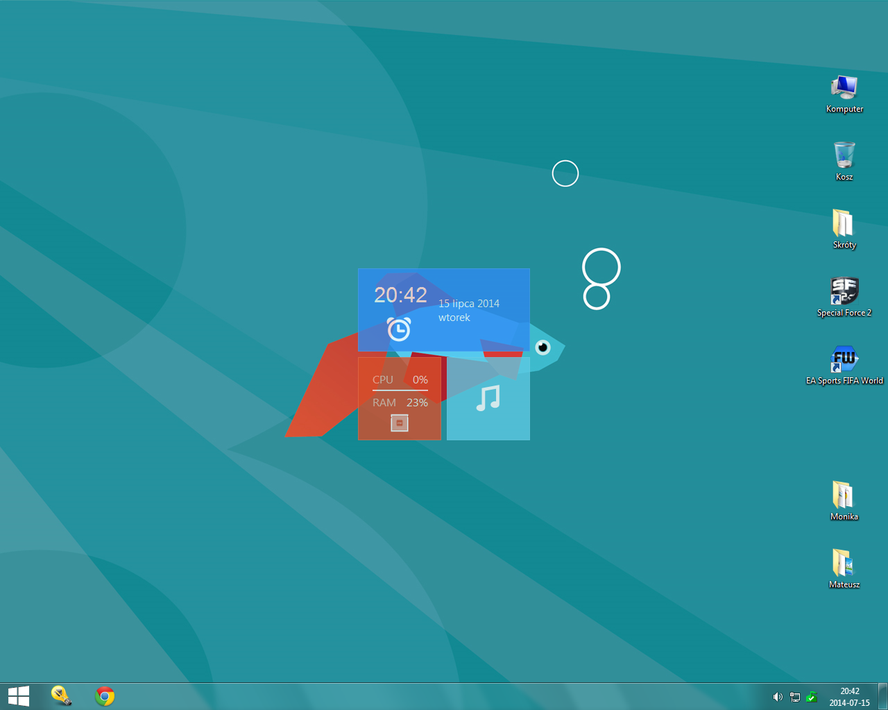Open the Kosz recycle bin icon
This screenshot has height=710, width=888.
click(x=844, y=161)
